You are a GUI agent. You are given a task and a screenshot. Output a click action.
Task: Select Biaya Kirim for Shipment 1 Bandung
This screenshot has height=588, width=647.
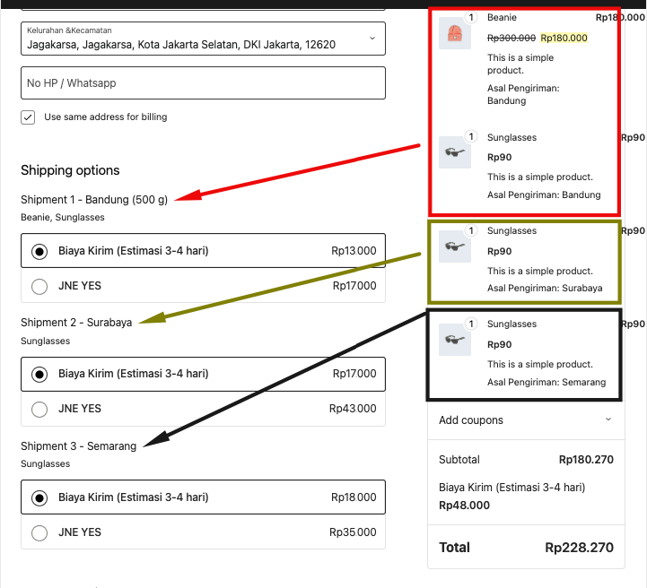(x=39, y=251)
